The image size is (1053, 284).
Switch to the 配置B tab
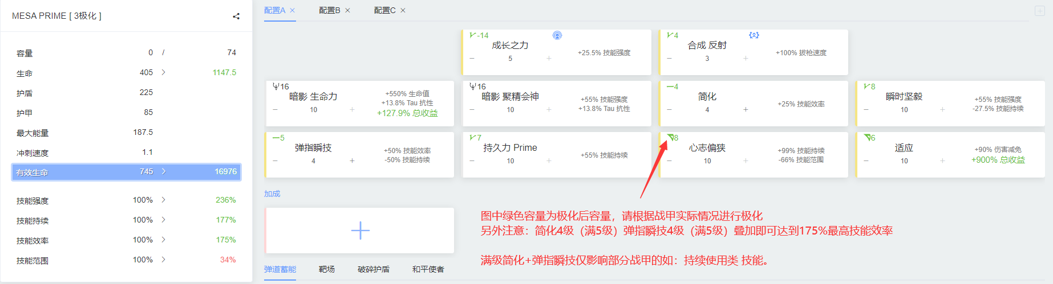point(330,10)
